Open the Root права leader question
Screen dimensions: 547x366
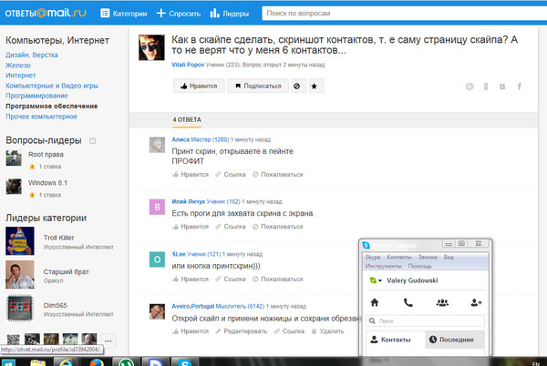[x=46, y=154]
